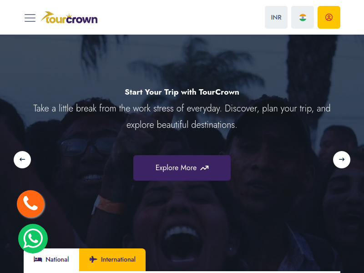
Task: Click the TourCrown logo
Action: point(69,18)
